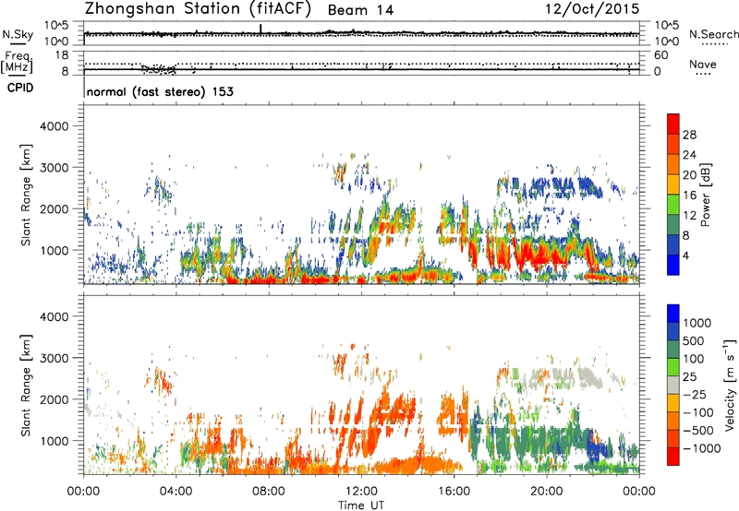
Task: Click the '-25' velocity scale value
Action: click(694, 394)
